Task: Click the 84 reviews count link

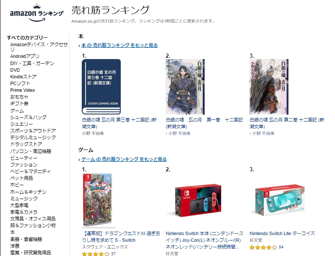Action: coord(281,247)
